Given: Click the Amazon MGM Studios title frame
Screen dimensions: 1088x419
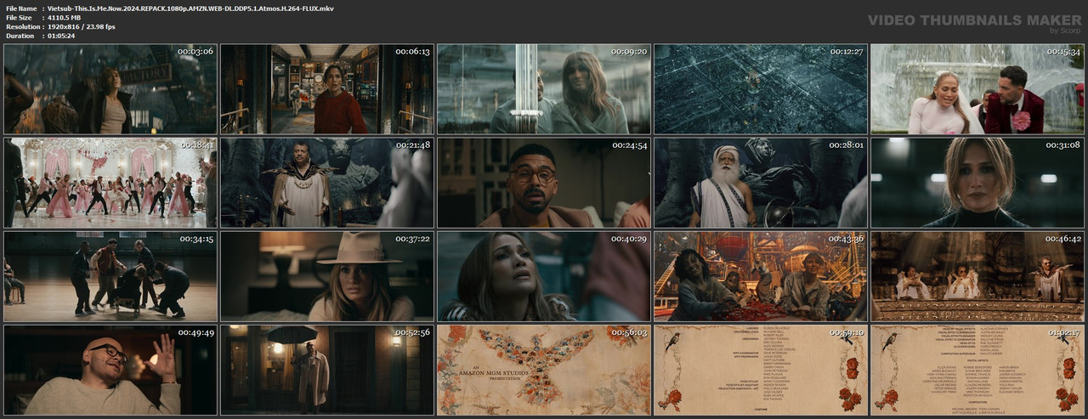Looking at the screenshot, I should click(x=544, y=370).
